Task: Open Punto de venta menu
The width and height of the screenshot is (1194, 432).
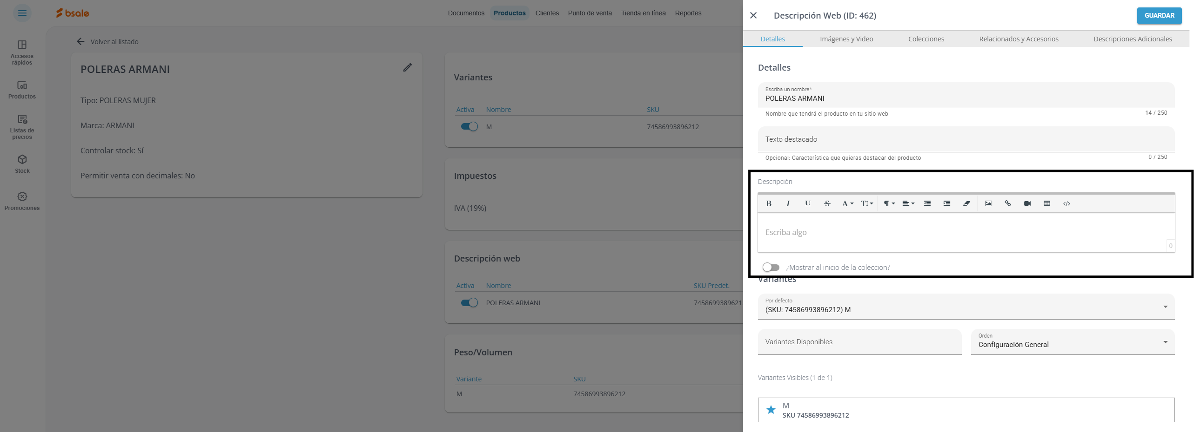Action: click(x=590, y=13)
